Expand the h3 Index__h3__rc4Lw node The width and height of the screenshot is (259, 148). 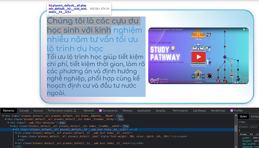click(x=16, y=143)
